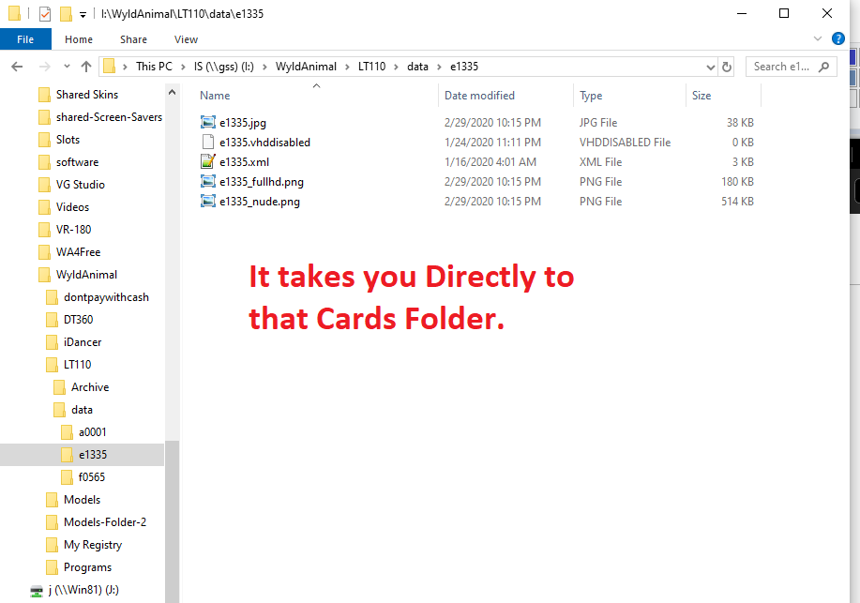
Task: Open the Customize Quick Access Toolbar dropdown
Action: [x=83, y=14]
